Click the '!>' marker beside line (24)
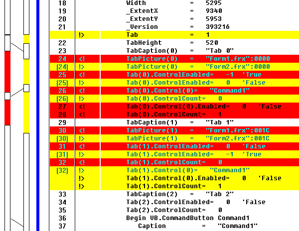 coord(82,67)
